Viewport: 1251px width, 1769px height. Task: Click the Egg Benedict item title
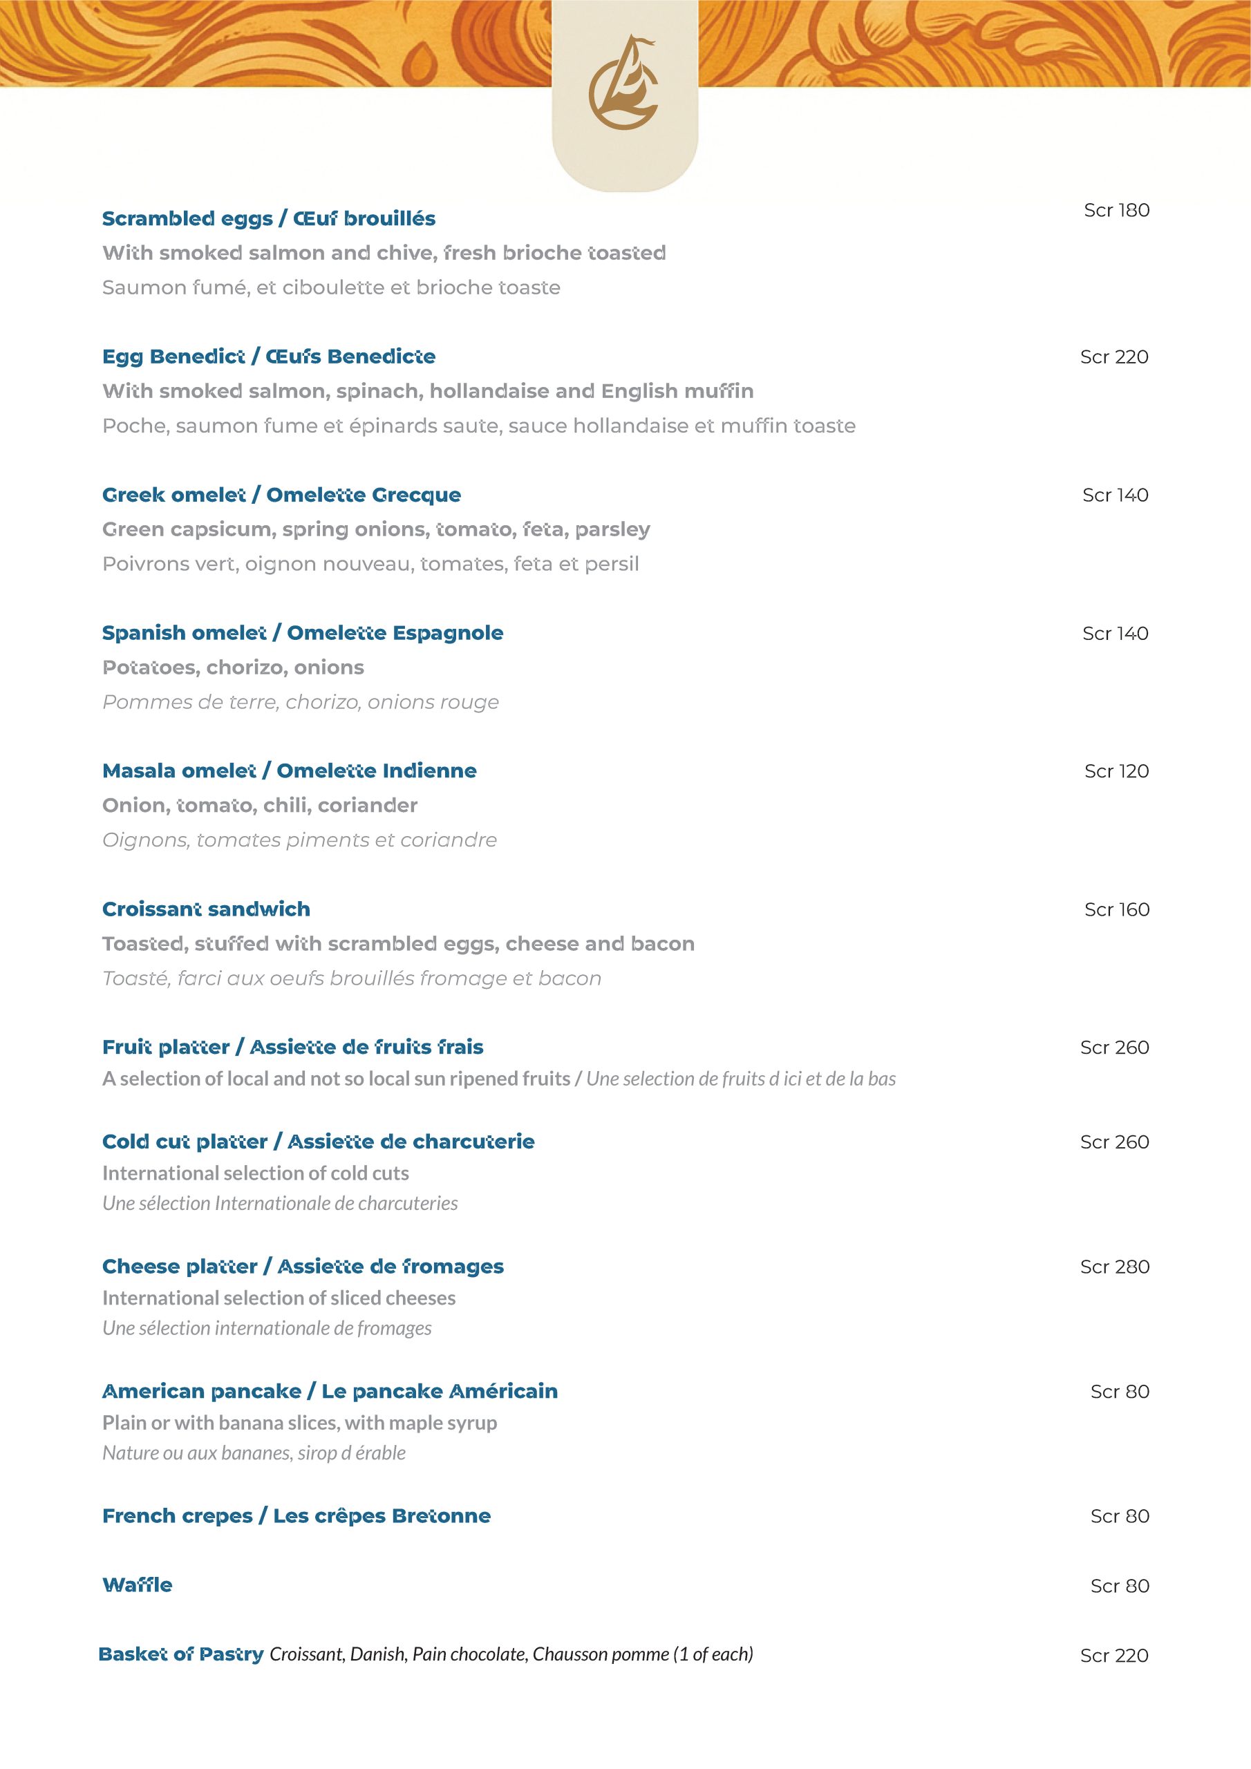click(268, 357)
